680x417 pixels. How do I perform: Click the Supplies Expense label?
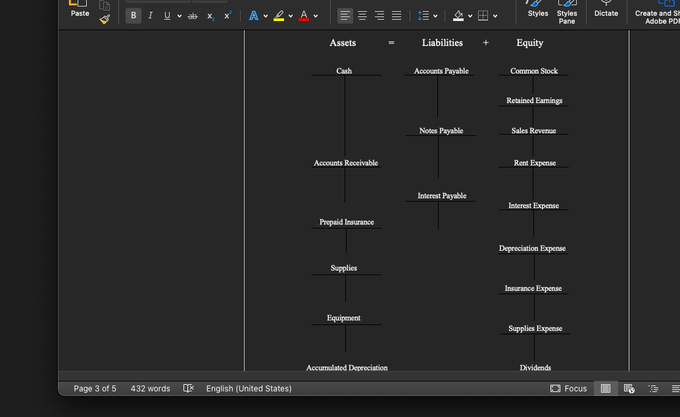point(535,328)
